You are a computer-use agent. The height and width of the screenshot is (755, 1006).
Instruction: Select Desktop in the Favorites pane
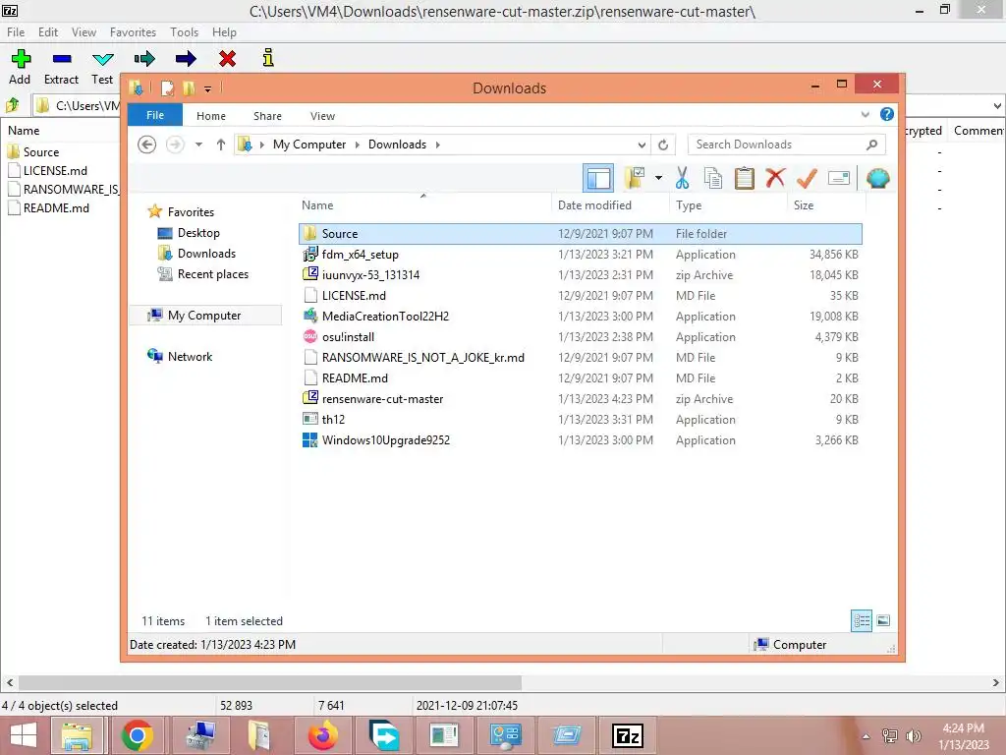[198, 233]
